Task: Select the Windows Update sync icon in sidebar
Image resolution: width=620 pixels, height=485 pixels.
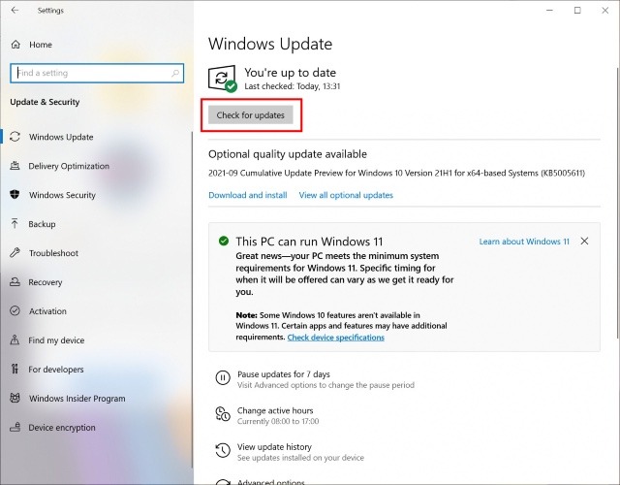Action: (15, 137)
